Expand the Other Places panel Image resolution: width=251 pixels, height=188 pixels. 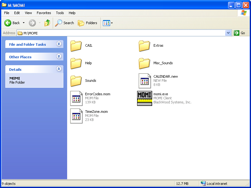click(x=59, y=57)
